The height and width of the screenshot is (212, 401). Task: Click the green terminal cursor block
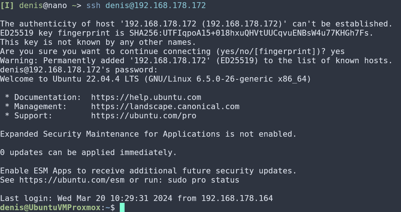pos(122,208)
